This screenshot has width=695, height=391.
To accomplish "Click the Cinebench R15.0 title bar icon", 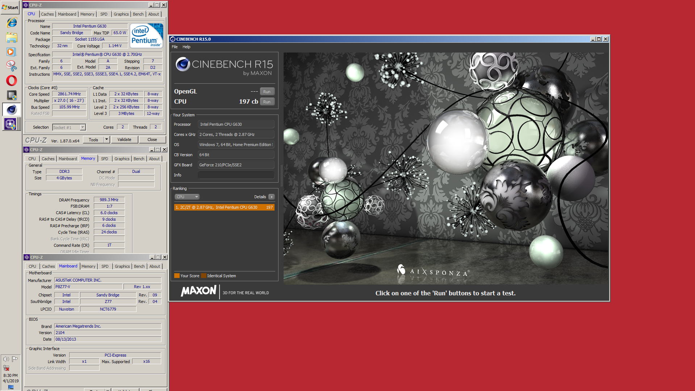I will [173, 39].
